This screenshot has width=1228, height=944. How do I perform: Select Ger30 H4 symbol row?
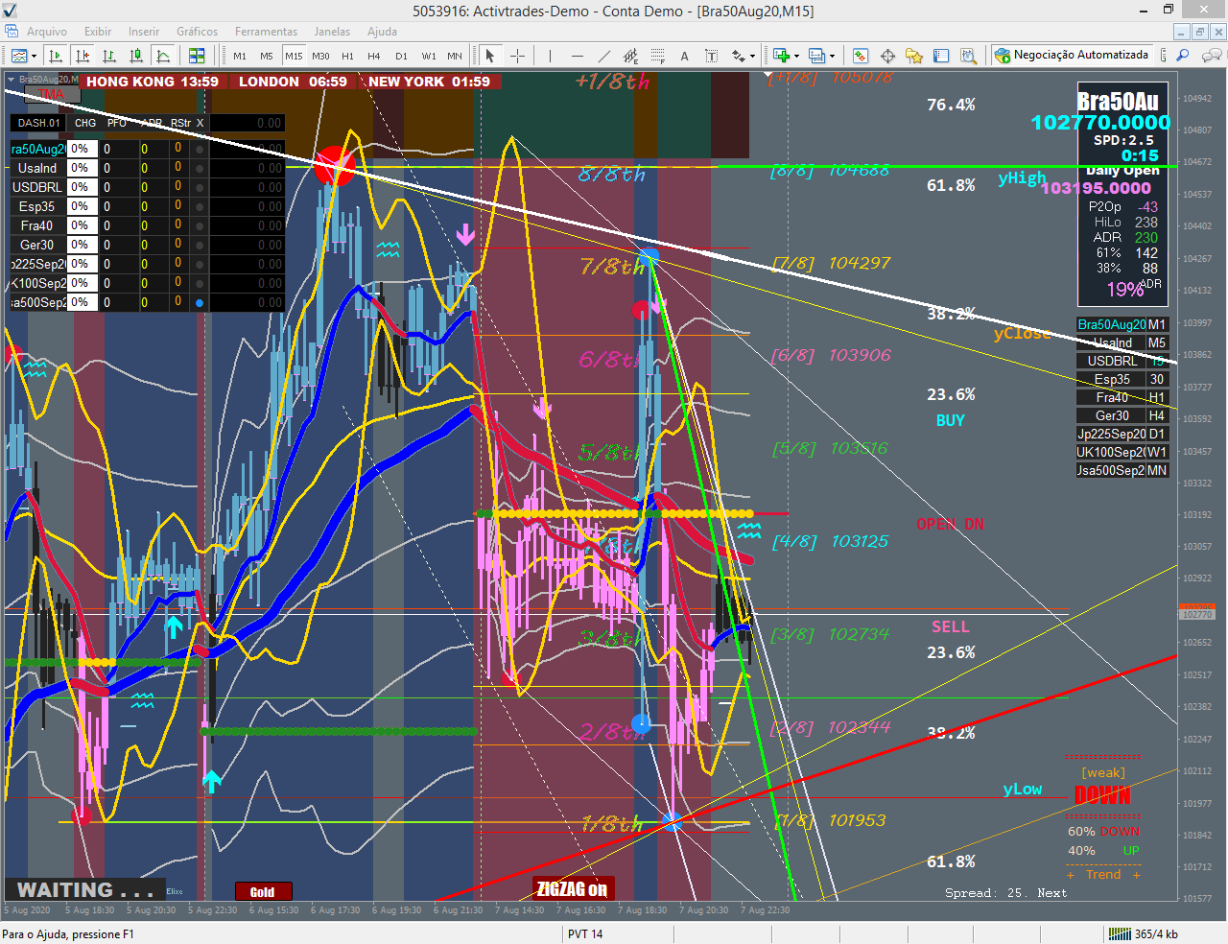pyautogui.click(x=1122, y=415)
